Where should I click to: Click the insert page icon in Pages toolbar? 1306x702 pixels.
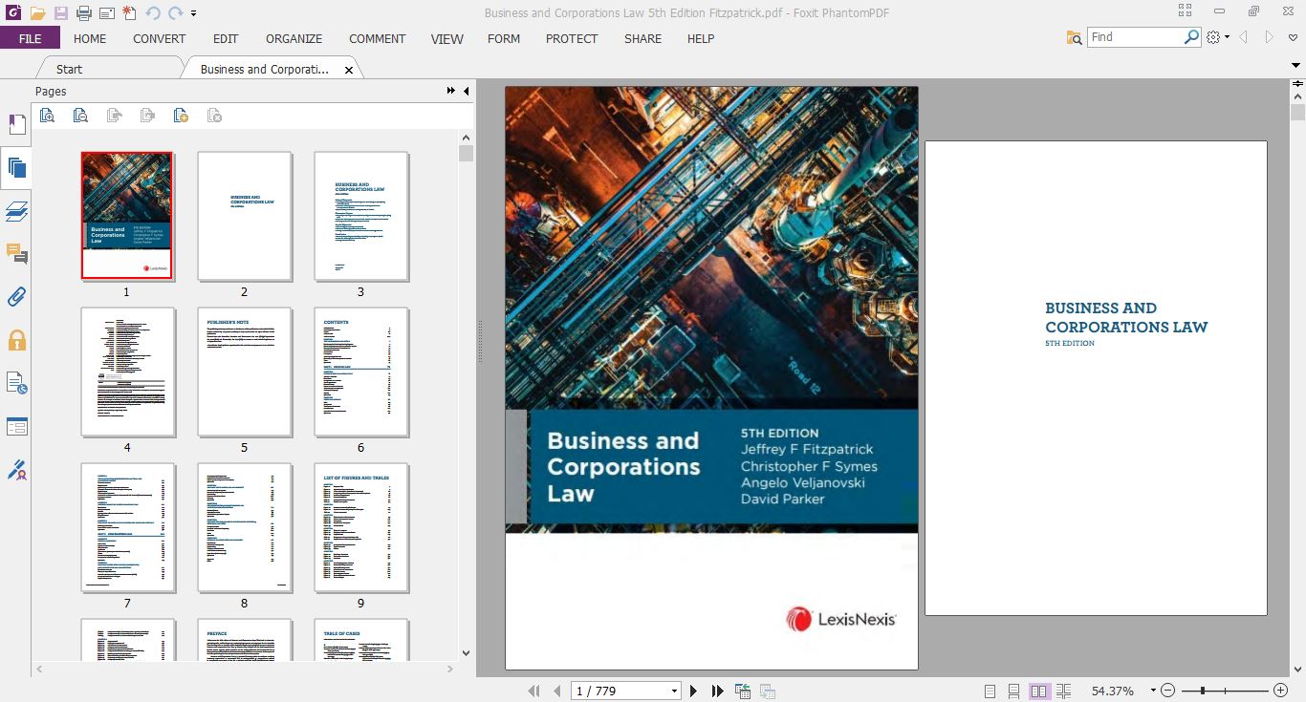pos(181,116)
